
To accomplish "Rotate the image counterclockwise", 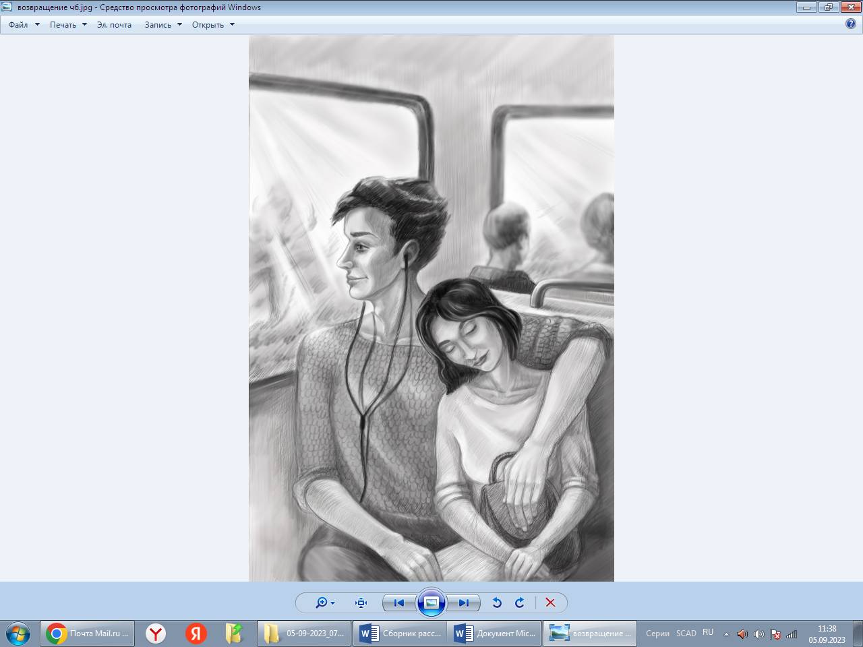I will (x=497, y=603).
